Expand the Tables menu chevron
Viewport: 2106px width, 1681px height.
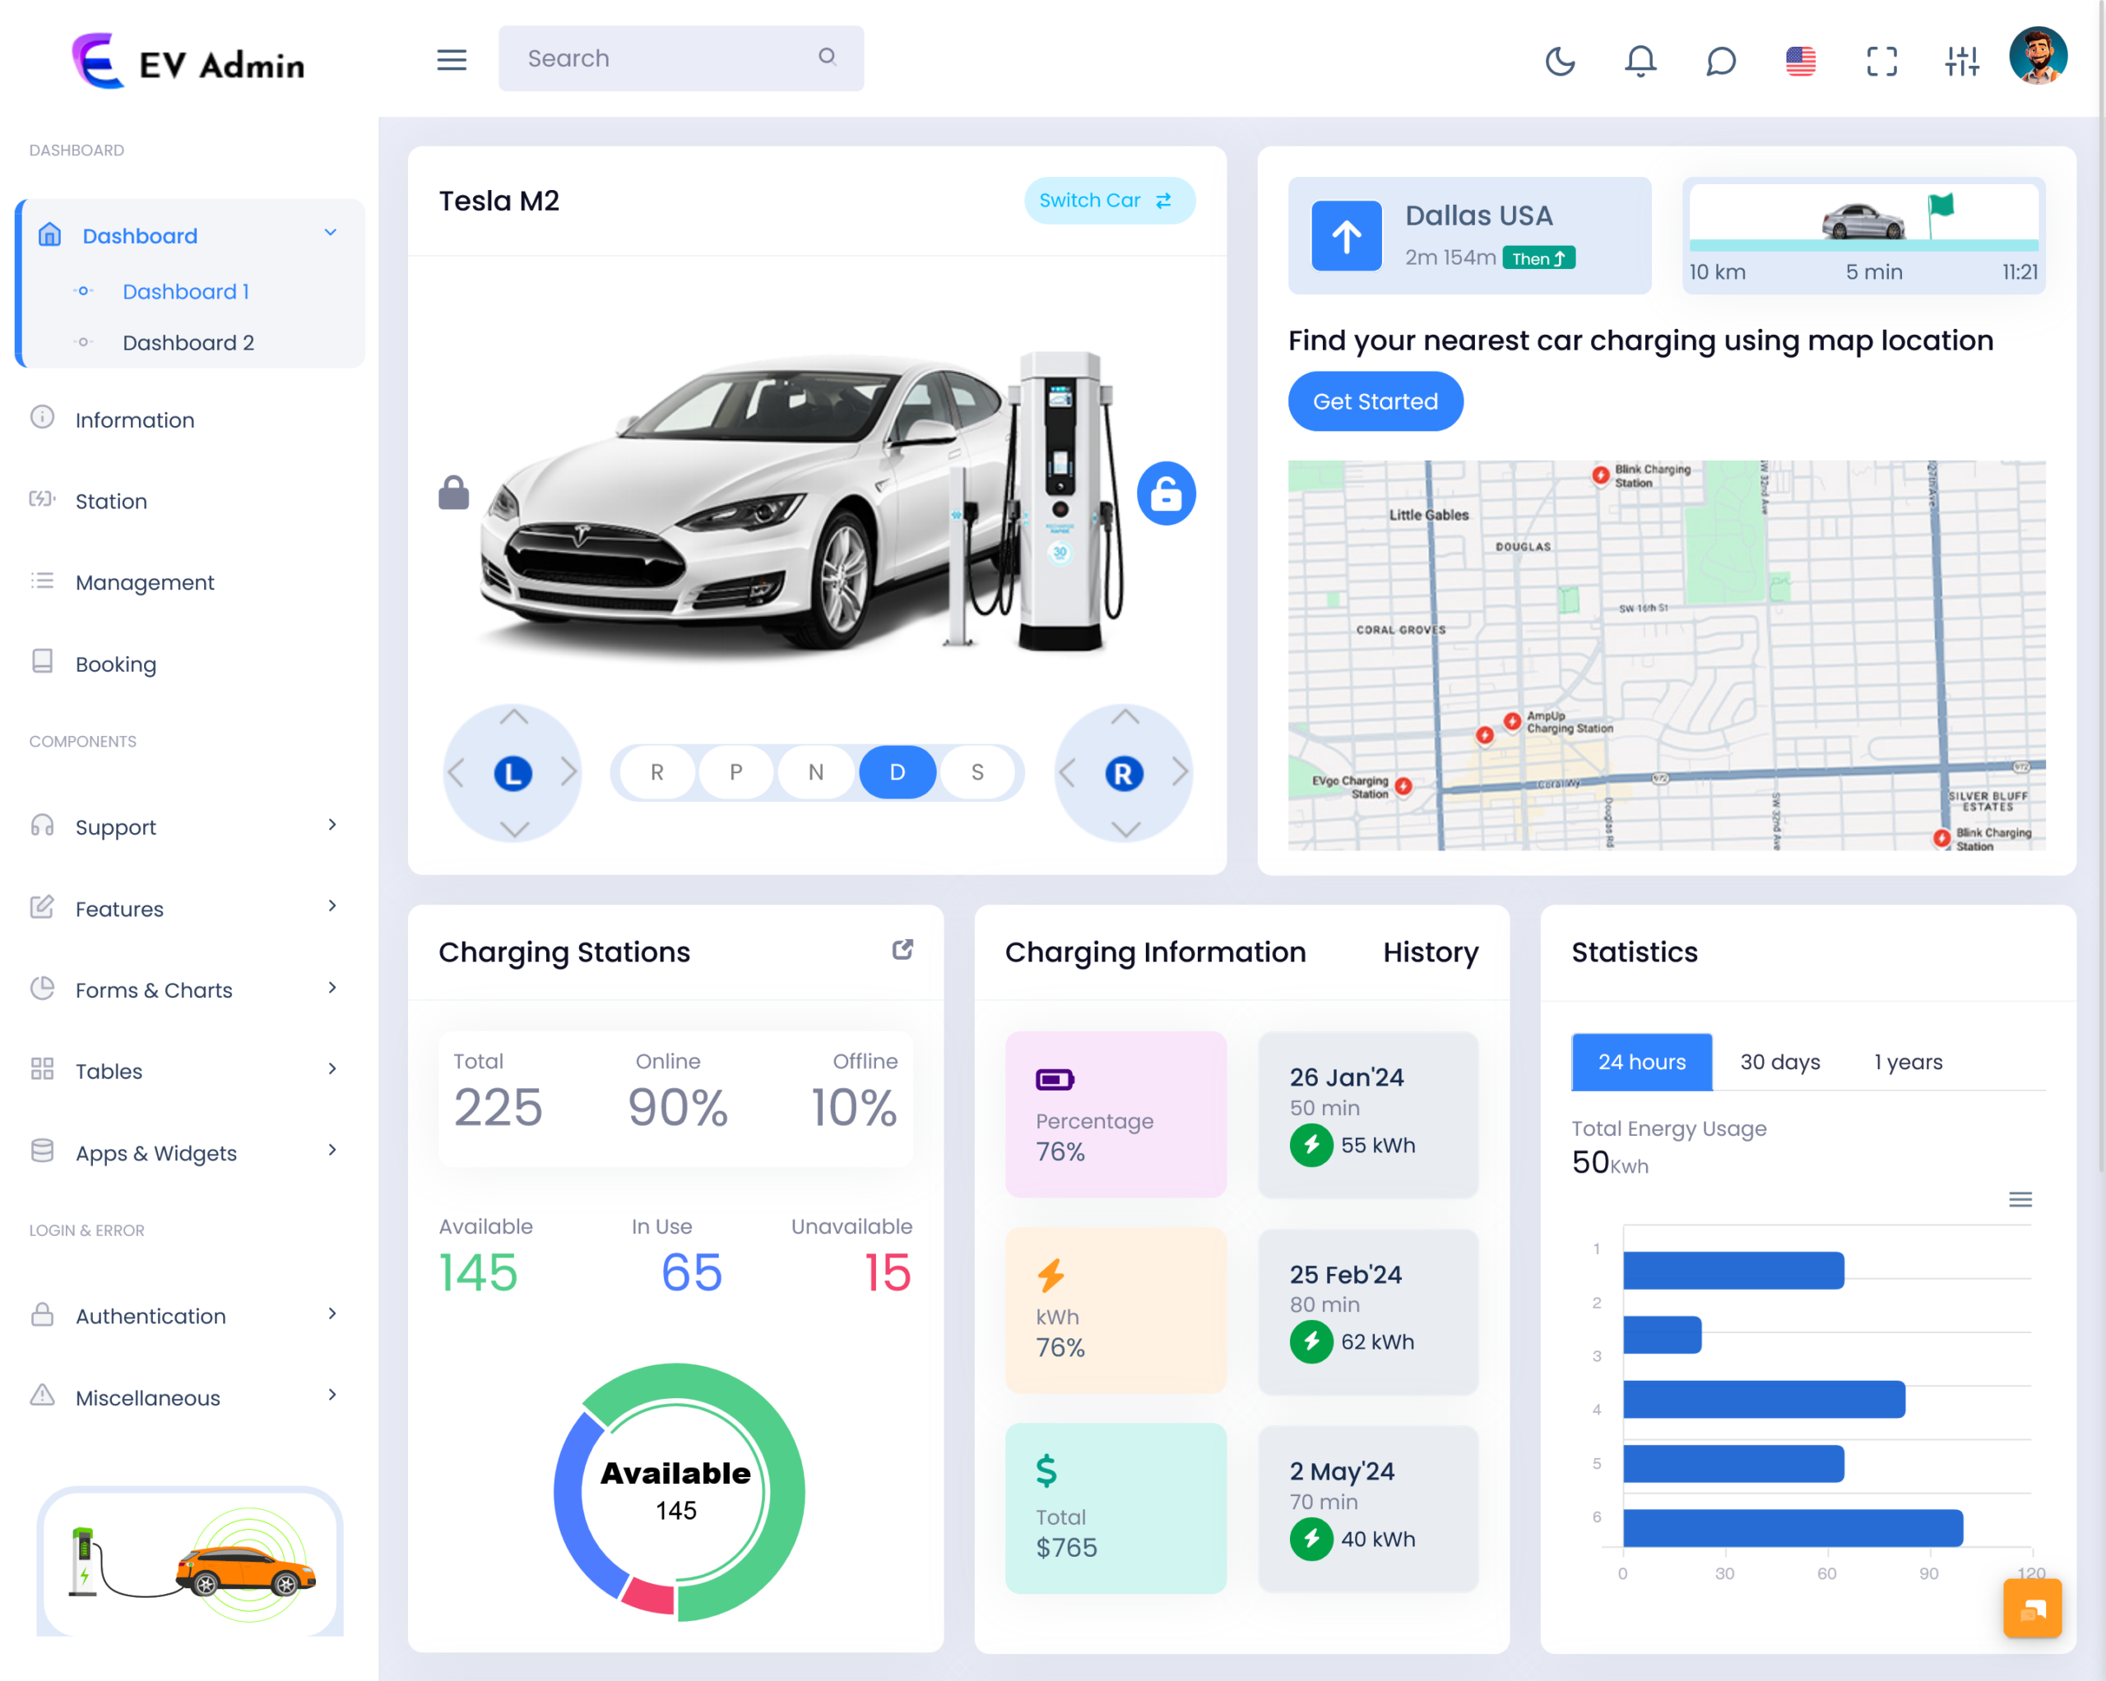coord(332,1070)
